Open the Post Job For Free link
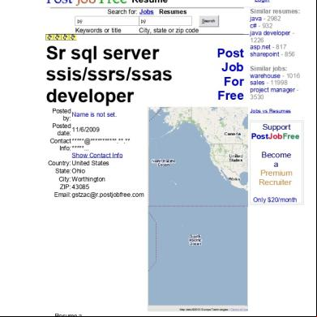317x317 pixels. click(231, 75)
